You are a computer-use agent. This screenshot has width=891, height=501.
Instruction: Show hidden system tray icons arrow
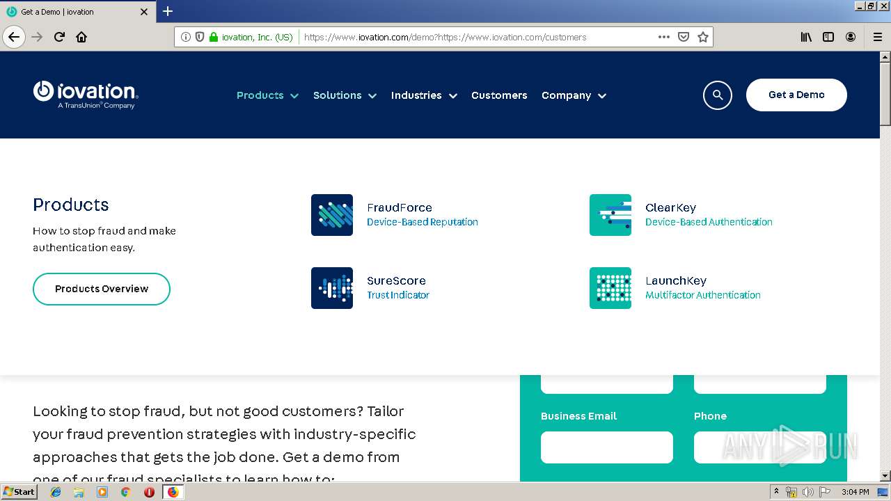pos(776,492)
